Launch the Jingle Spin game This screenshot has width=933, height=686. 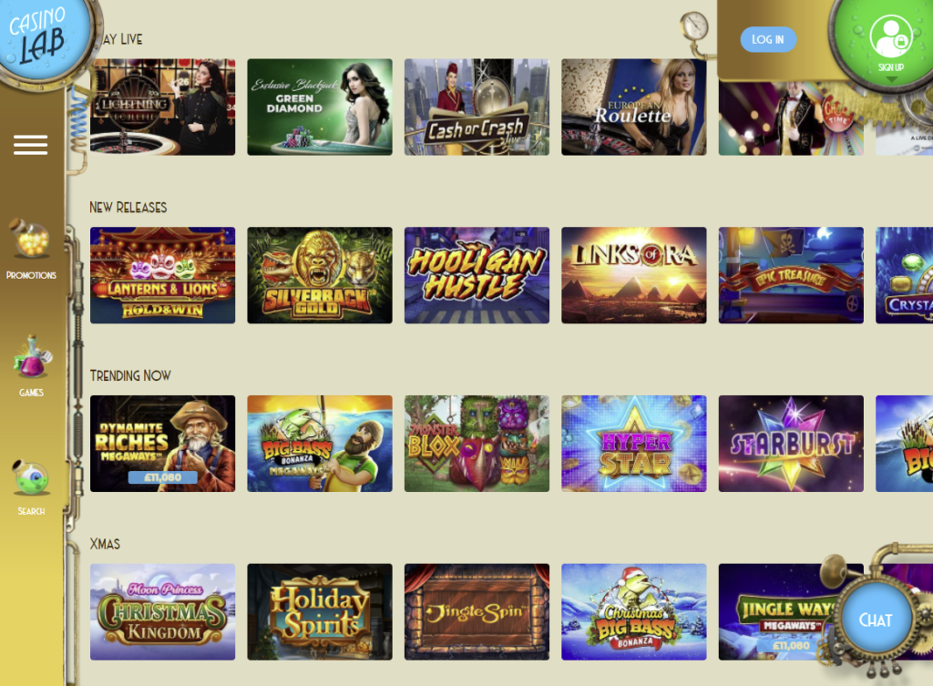click(477, 611)
